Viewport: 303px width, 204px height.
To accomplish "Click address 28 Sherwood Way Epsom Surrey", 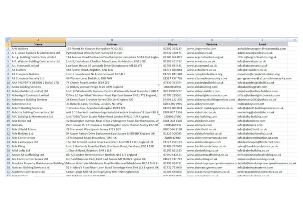I will pyautogui.click(x=112, y=129).
